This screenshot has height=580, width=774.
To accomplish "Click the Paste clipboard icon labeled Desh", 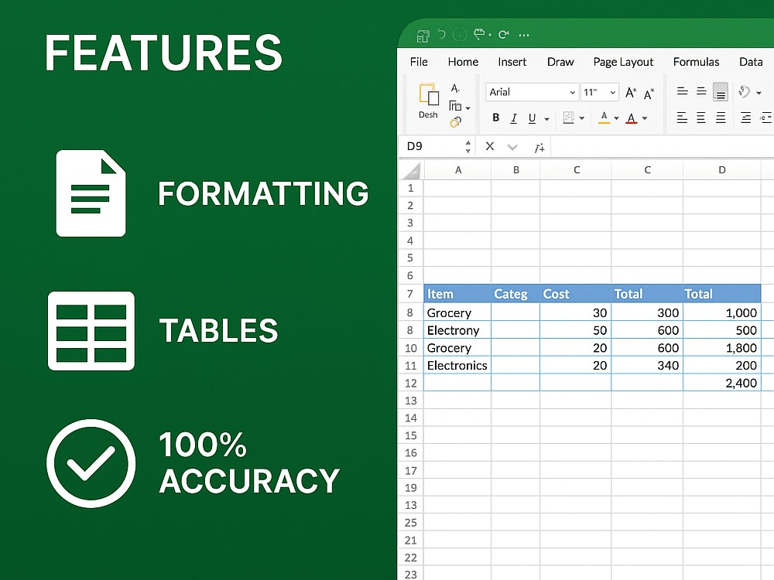I will pyautogui.click(x=429, y=94).
